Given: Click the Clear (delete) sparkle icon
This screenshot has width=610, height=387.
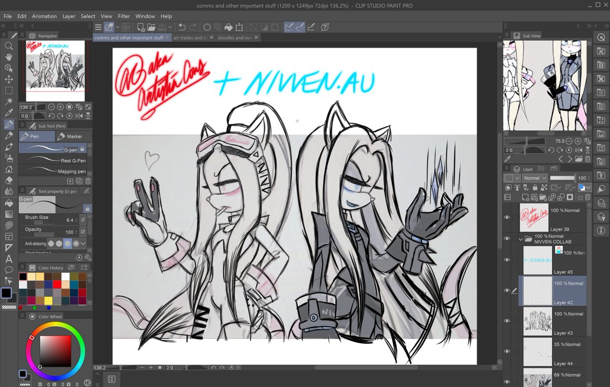Looking at the screenshot, I should pyautogui.click(x=207, y=27).
